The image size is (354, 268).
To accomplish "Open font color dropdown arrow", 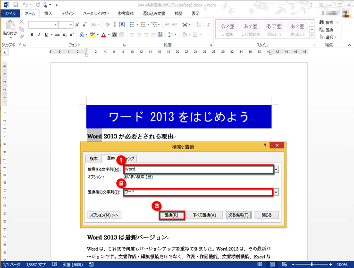I will pos(109,35).
